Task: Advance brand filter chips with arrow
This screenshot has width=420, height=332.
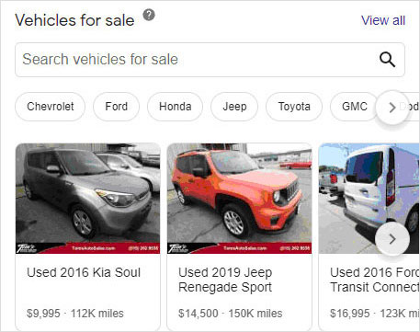Action: pos(392,108)
